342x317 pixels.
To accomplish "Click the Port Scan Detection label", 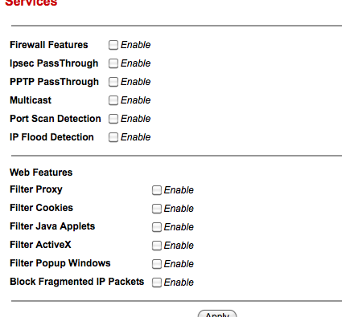I will tap(56, 119).
